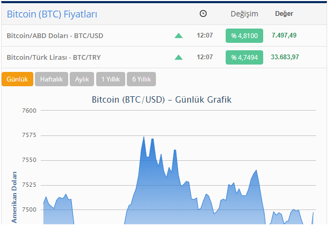Click the 7500 y-axis label

[x=29, y=209]
